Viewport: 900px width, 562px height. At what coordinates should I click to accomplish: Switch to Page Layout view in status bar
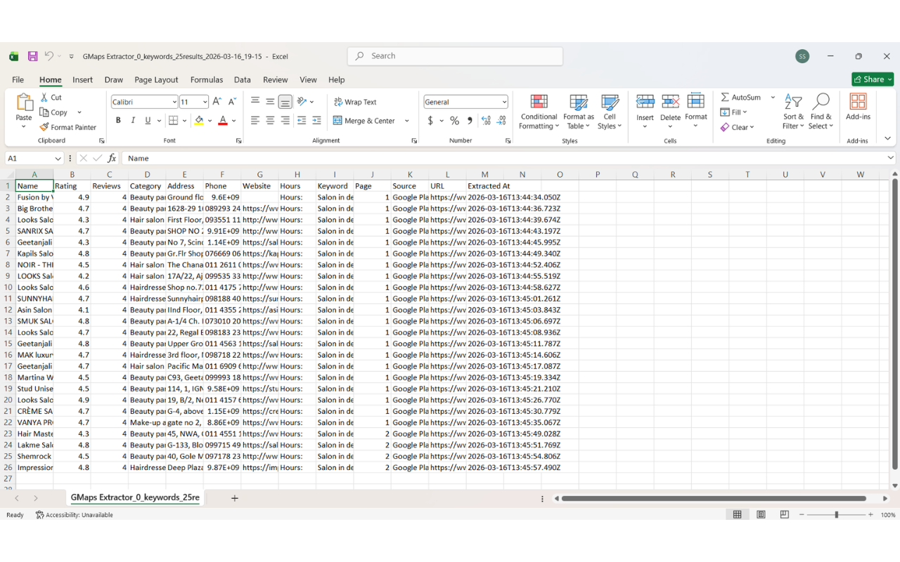pos(761,515)
